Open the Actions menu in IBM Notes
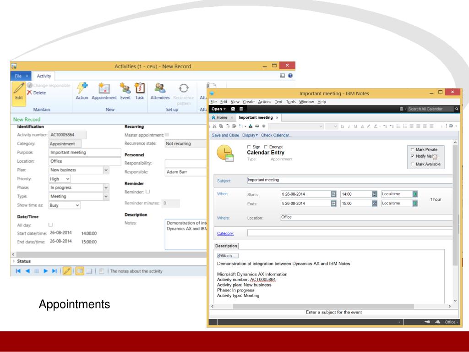This screenshot has width=469, height=352. pyautogui.click(x=264, y=102)
